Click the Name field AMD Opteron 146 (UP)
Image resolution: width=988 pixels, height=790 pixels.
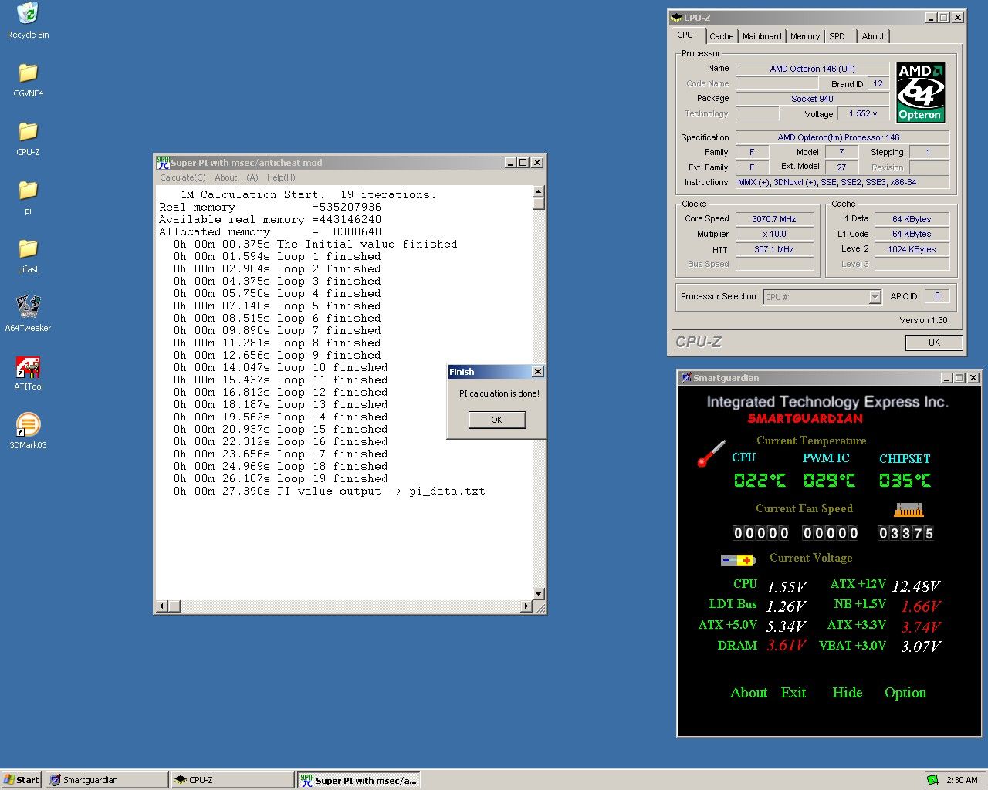pos(812,69)
